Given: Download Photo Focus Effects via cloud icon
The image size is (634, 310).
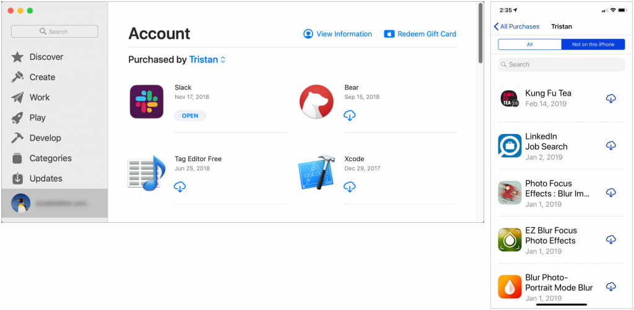Looking at the screenshot, I should pos(611,193).
